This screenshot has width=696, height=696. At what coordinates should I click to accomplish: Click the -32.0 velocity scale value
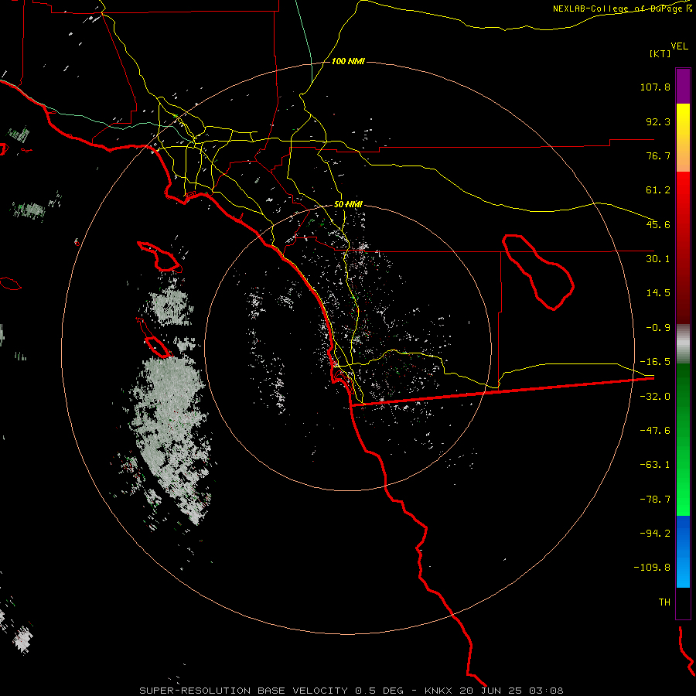655,397
